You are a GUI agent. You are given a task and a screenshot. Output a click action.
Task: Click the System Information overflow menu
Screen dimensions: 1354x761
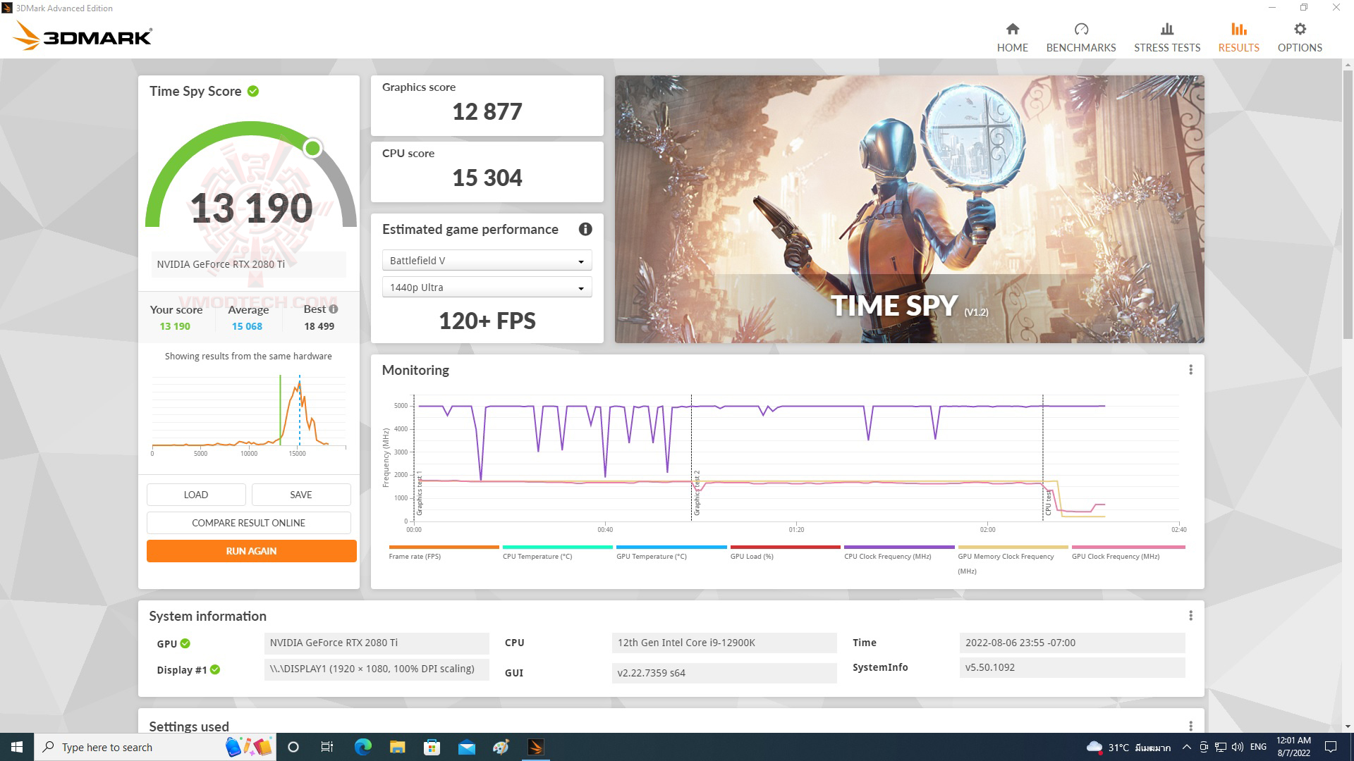1190,615
